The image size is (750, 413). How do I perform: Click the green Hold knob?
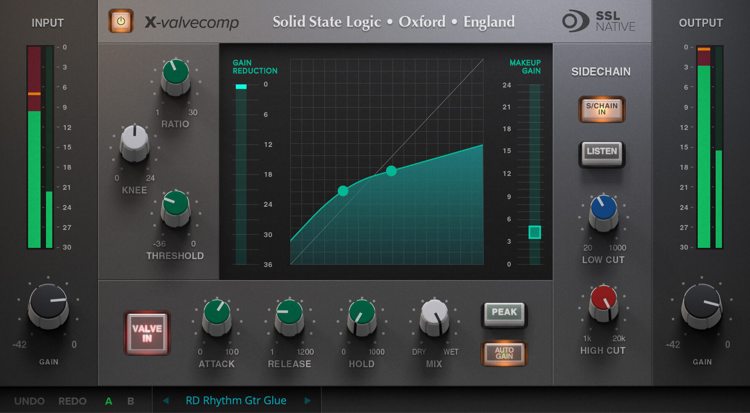point(361,317)
